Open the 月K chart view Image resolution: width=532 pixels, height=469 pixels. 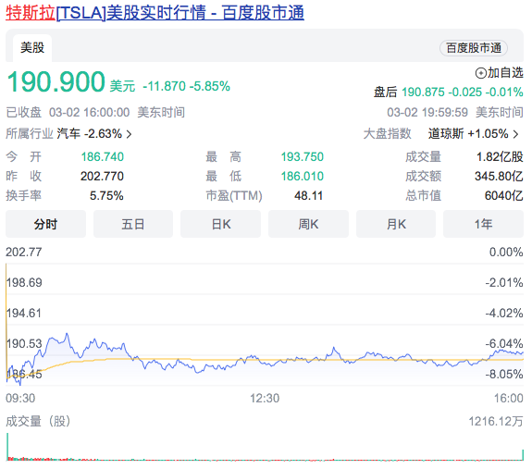[x=396, y=224]
